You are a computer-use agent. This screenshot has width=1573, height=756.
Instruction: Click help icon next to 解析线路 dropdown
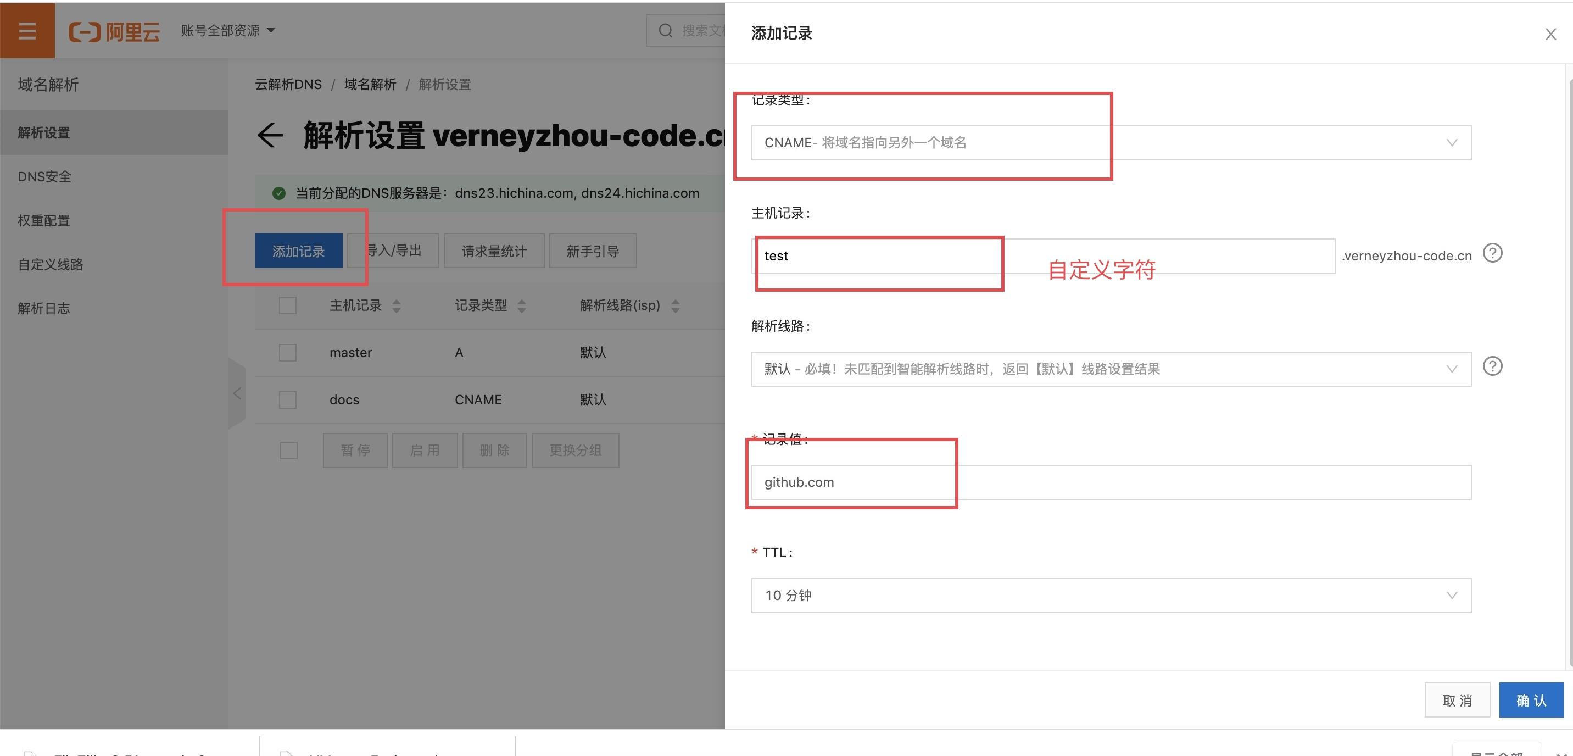click(x=1492, y=366)
